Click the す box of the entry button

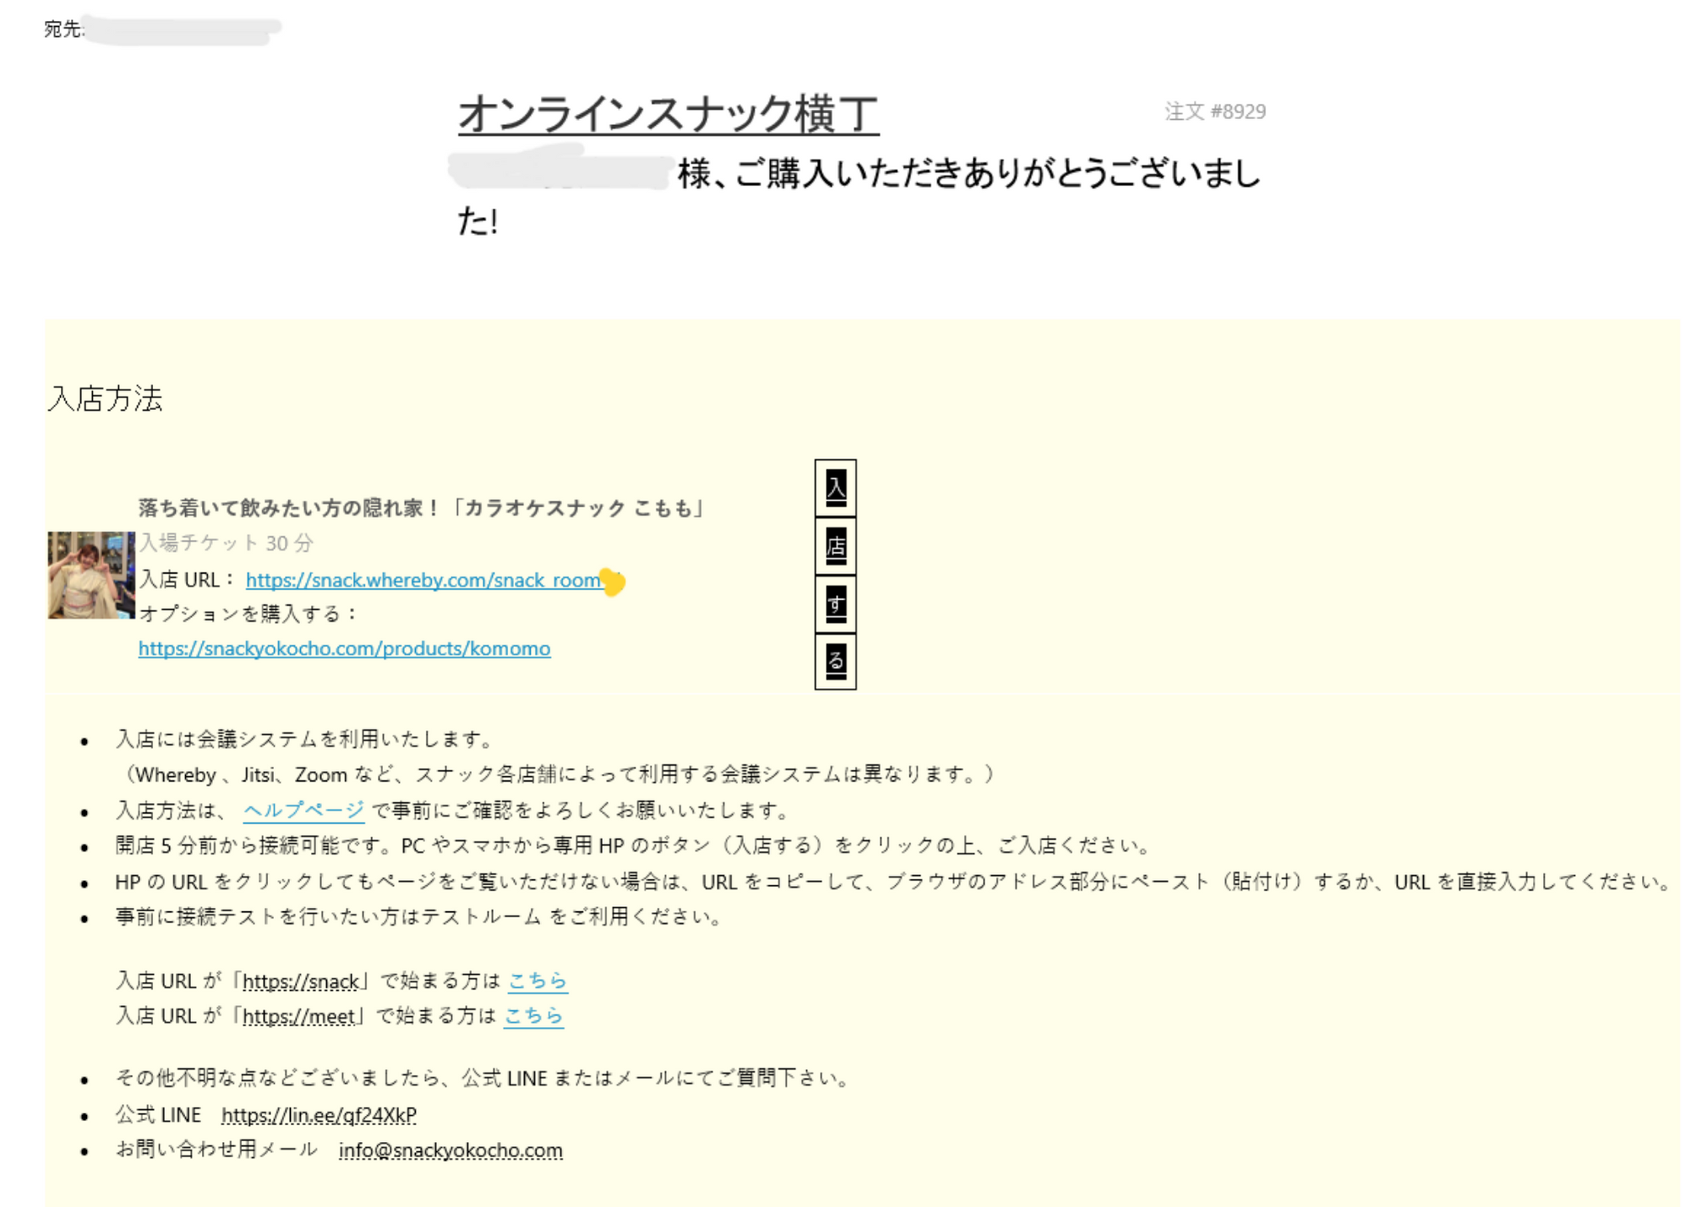pyautogui.click(x=835, y=604)
